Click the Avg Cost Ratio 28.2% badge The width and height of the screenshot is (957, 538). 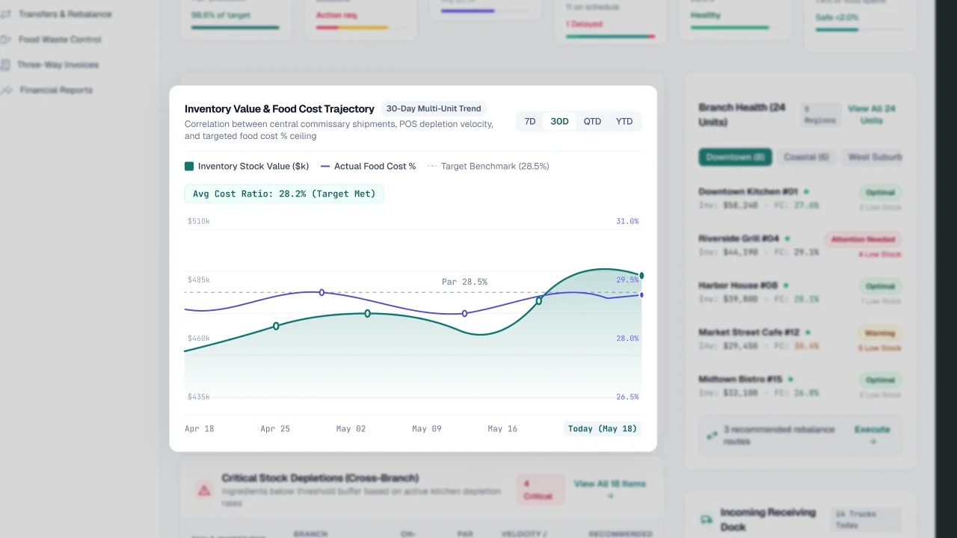pos(284,194)
